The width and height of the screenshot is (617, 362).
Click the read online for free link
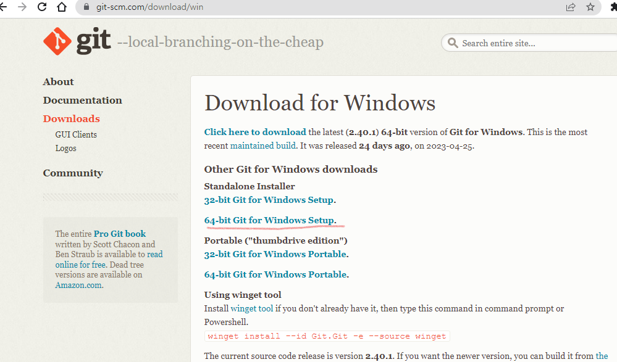coord(109,260)
